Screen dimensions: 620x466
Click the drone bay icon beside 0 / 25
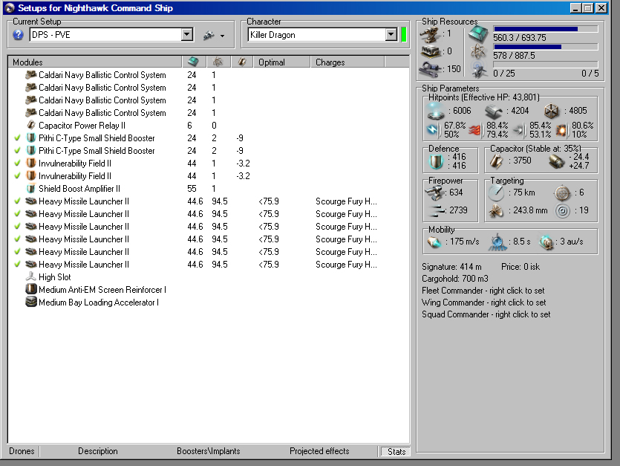[x=478, y=70]
